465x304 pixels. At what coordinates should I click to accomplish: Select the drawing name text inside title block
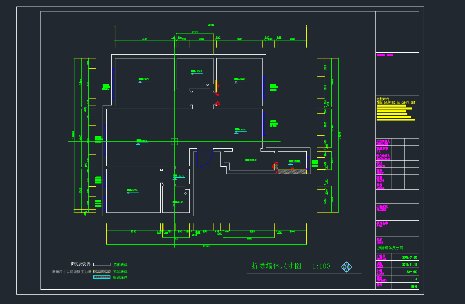(x=390, y=248)
